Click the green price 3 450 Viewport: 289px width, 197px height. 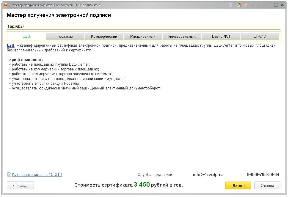(x=142, y=184)
